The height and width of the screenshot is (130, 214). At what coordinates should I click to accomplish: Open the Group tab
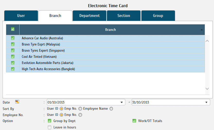point(158,16)
